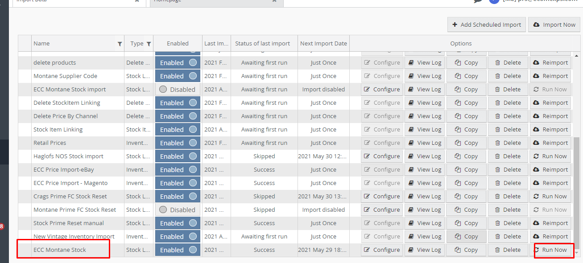
Task: Toggle Enabled switch for Retail Prices
Action: tap(178, 143)
